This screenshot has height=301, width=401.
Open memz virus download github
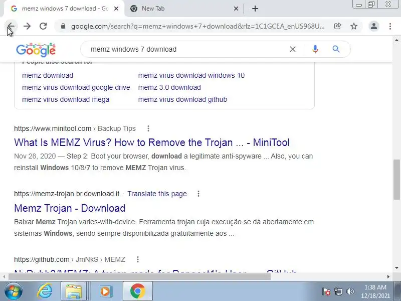(x=182, y=99)
